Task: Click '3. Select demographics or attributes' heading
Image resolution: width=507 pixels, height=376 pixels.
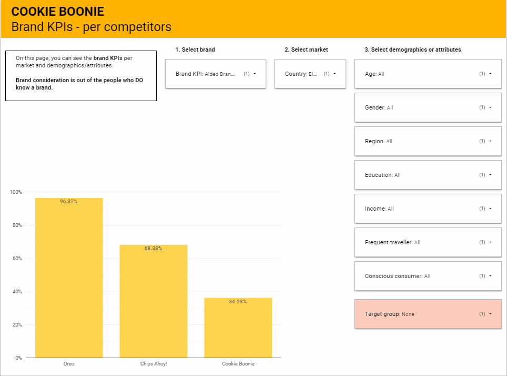Action: coord(412,50)
